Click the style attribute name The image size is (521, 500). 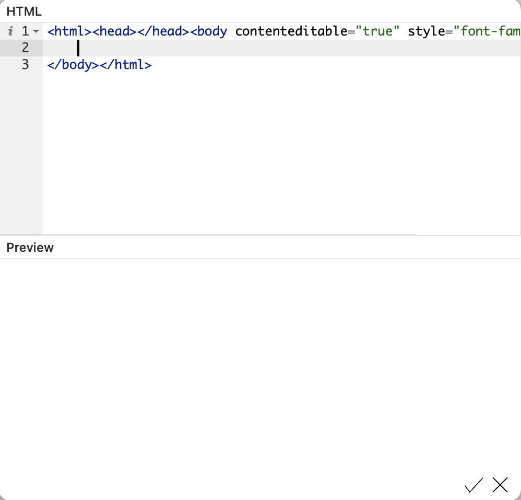[x=427, y=31]
